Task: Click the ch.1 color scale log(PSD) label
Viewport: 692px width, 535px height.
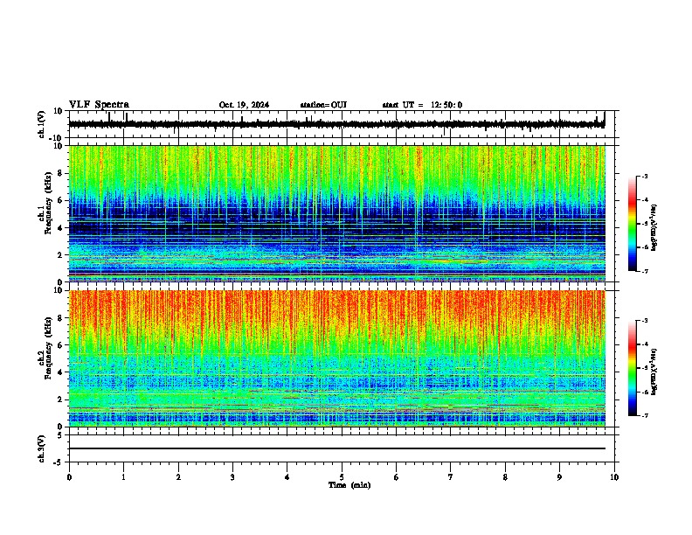Action: [654, 228]
